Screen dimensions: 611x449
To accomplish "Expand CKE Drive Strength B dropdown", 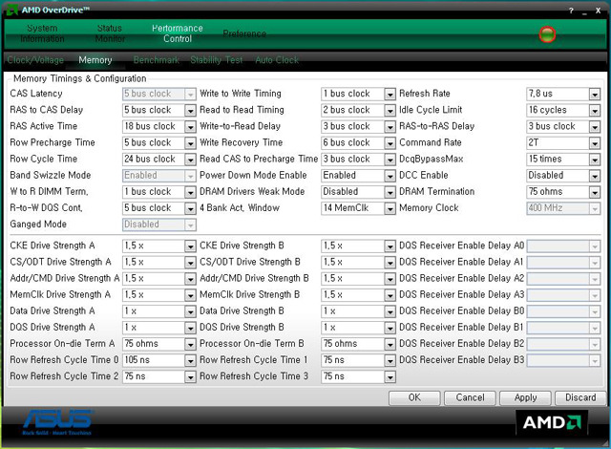I will point(390,246).
